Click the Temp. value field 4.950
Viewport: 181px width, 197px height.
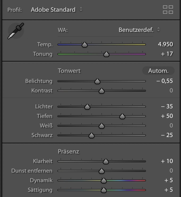[165, 44]
